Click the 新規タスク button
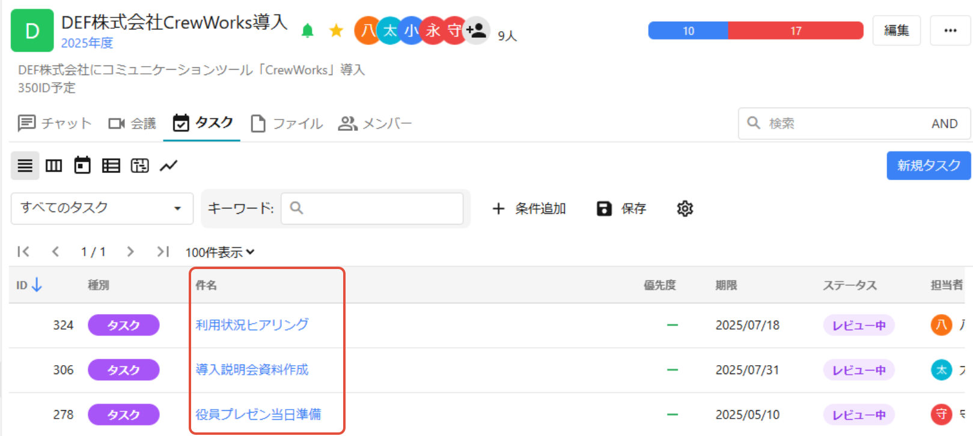973x436 pixels. 929,165
